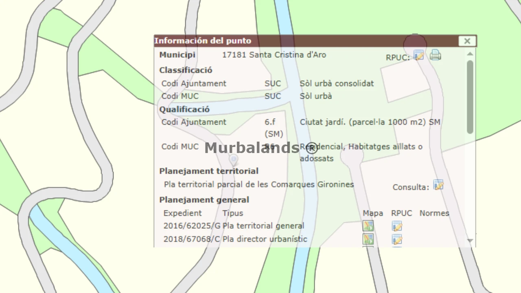Select expedient 2018/67068/C row text
Viewport: 521px width, 293px height.
click(192, 239)
